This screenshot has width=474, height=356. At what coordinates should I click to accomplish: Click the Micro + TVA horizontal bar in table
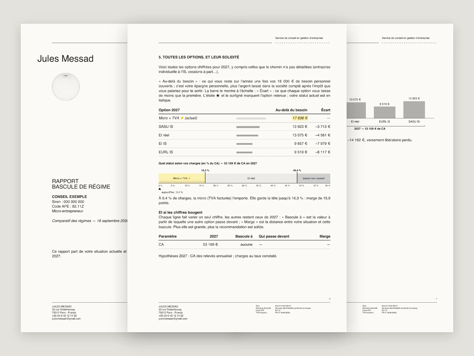pyautogui.click(x=251, y=118)
